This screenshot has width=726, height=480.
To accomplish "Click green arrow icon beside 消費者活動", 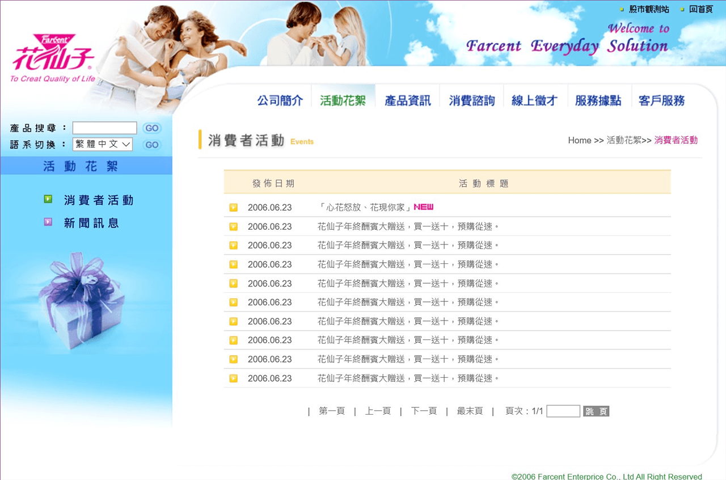I will tap(48, 199).
